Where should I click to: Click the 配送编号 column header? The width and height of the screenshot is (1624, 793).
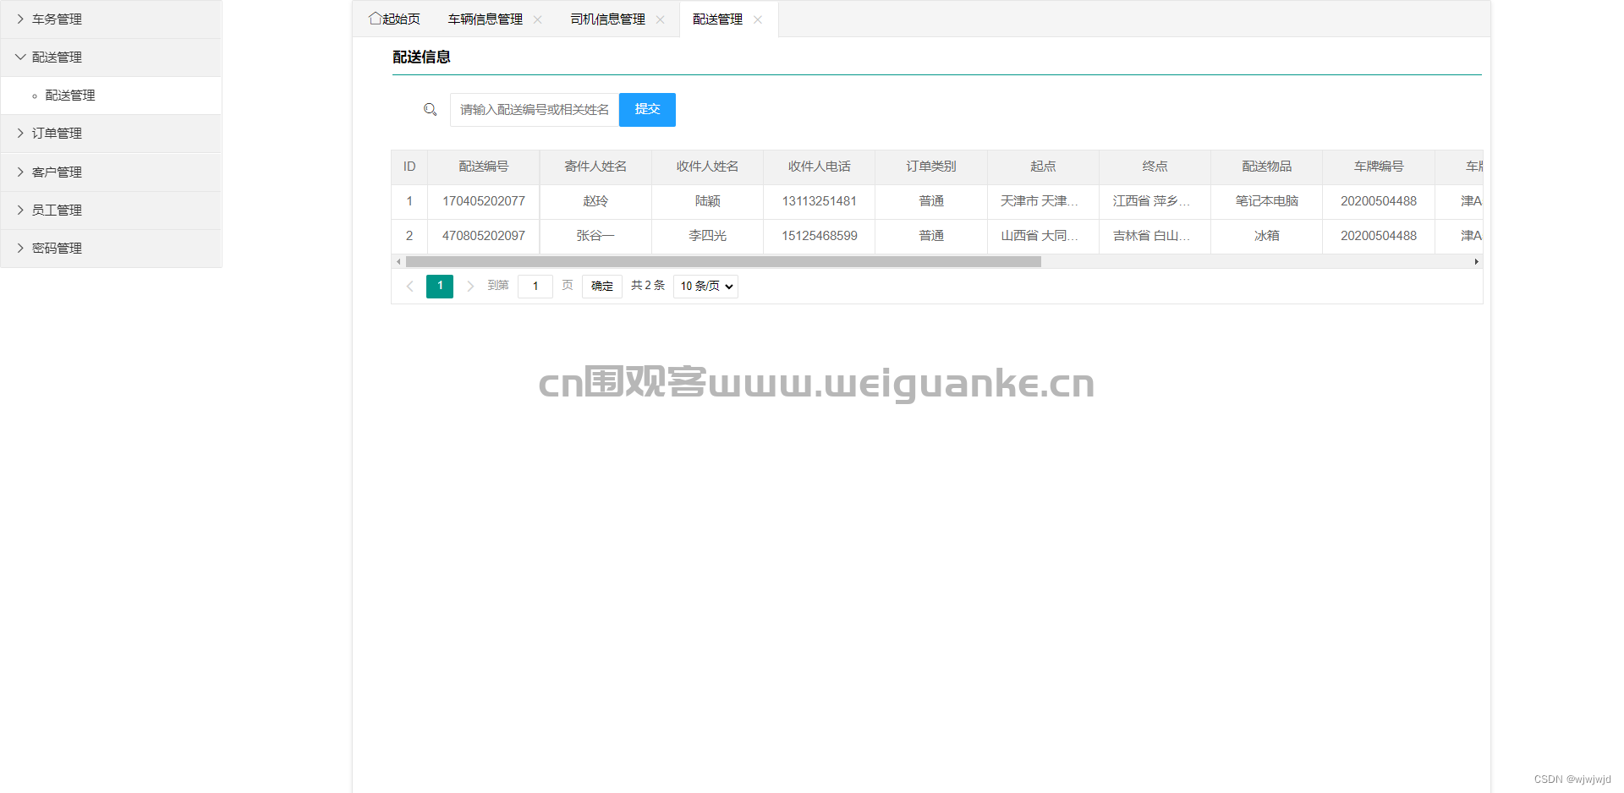tap(484, 167)
